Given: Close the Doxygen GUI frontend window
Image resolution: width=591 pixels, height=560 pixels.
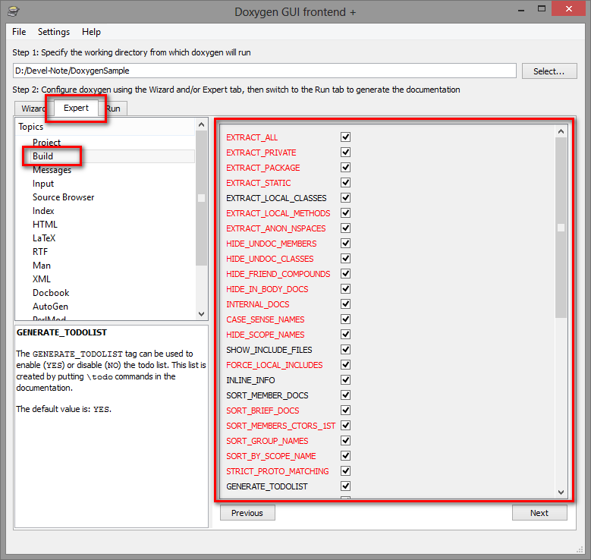Looking at the screenshot, I should coord(569,8).
